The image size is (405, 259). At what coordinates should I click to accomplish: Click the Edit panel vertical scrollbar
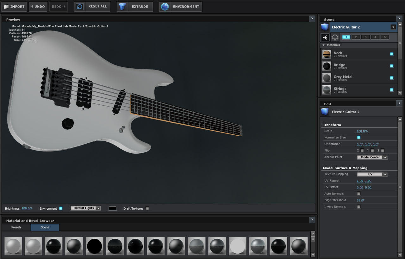coord(400,187)
